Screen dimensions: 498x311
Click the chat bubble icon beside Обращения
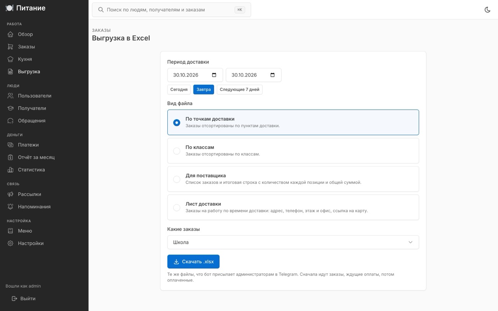point(11,121)
